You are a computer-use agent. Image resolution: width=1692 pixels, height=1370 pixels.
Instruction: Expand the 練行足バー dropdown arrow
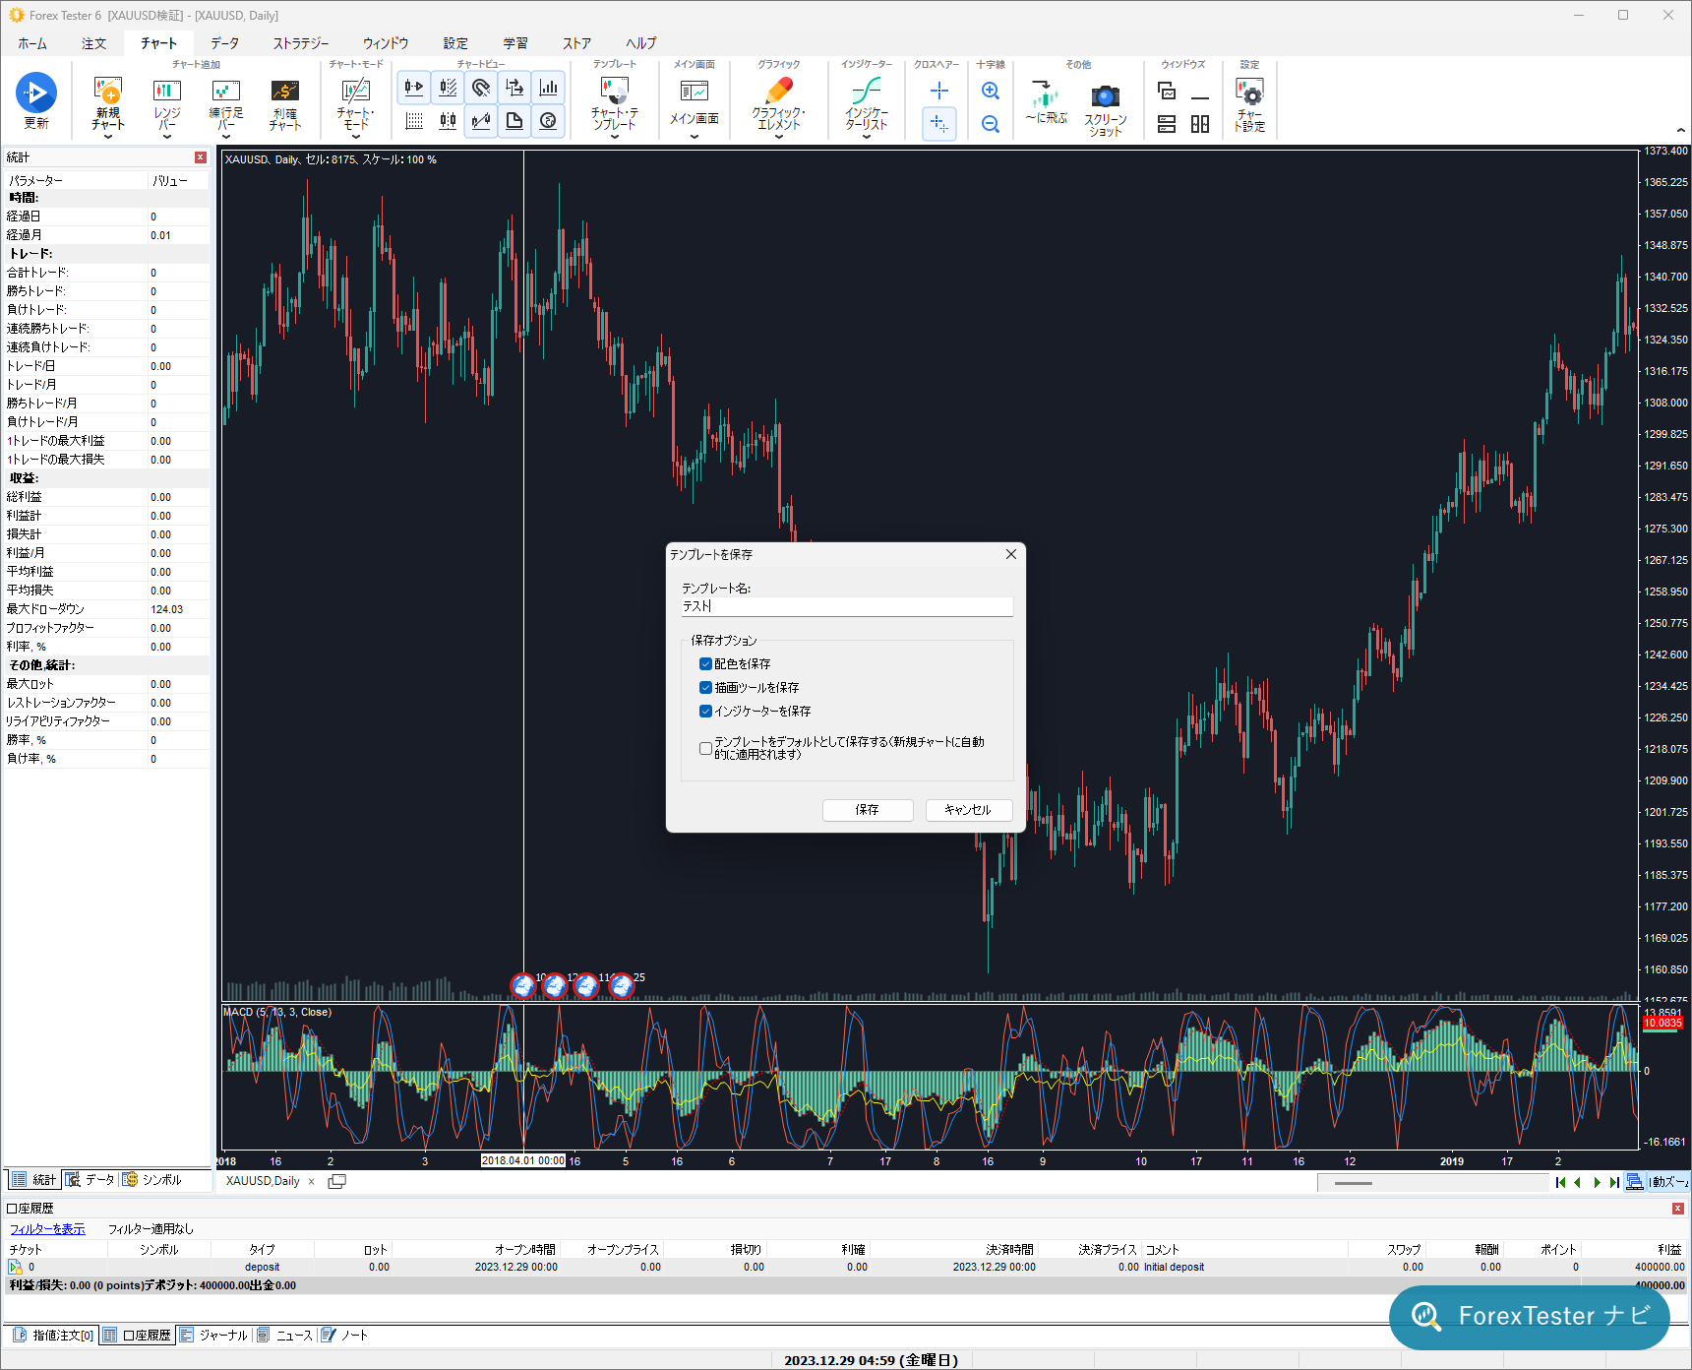click(226, 137)
